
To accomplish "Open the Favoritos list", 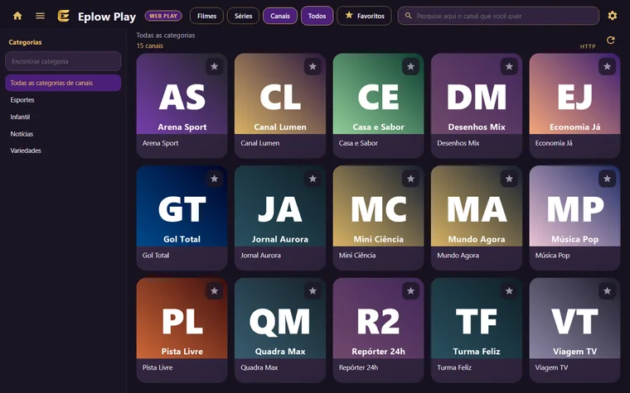I will coord(365,16).
